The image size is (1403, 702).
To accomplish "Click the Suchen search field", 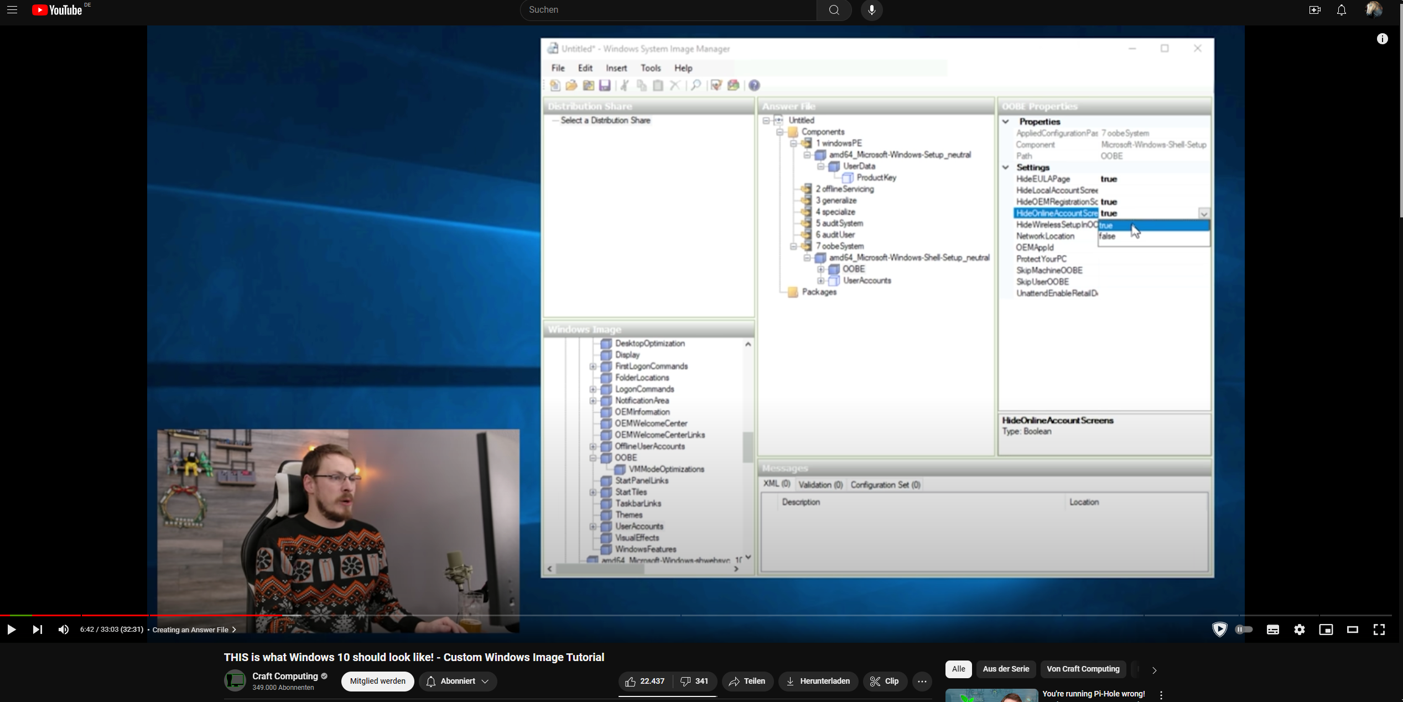I will (x=668, y=10).
